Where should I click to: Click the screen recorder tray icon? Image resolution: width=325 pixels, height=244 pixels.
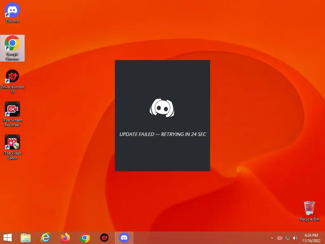click(280, 238)
